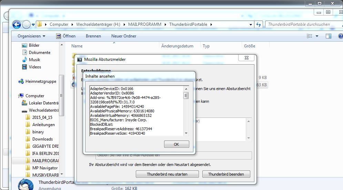Click scroll up arrow in navigation pane
Screen dimensions: 343x190
point(62,45)
